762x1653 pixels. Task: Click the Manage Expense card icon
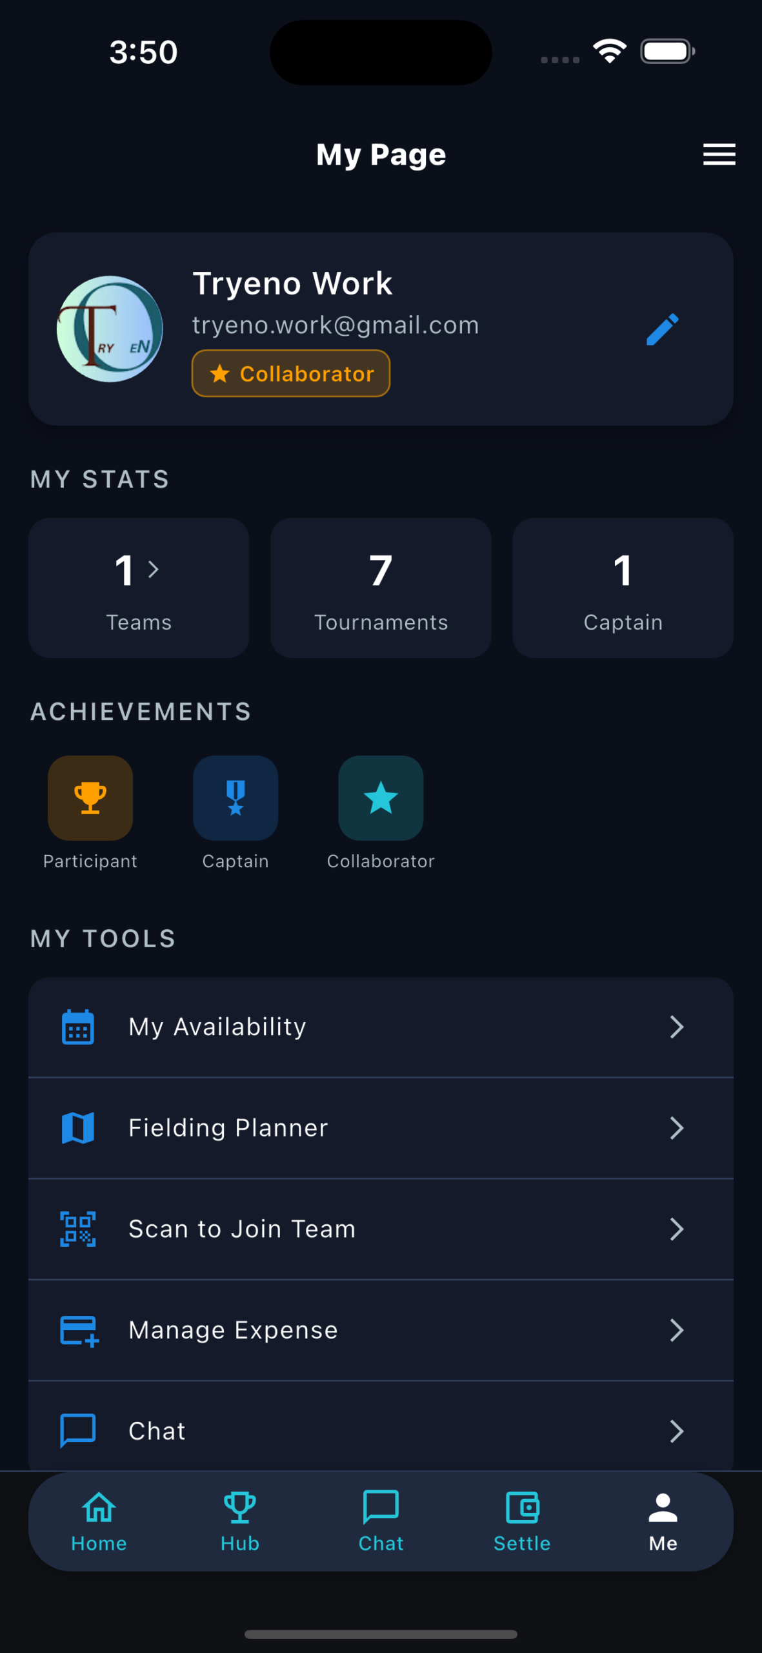coord(79,1330)
